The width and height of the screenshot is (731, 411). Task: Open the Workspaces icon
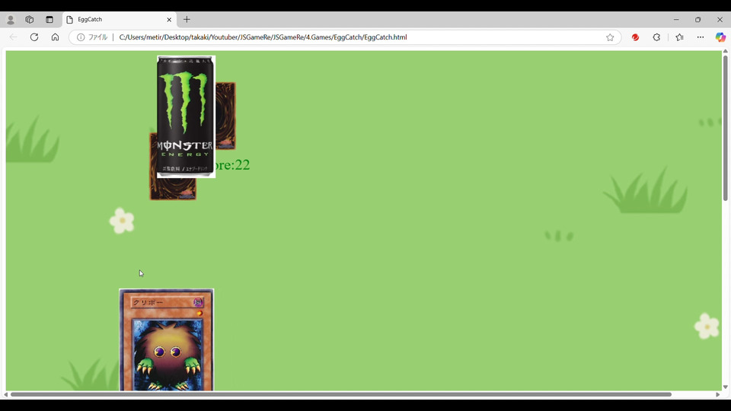point(30,20)
